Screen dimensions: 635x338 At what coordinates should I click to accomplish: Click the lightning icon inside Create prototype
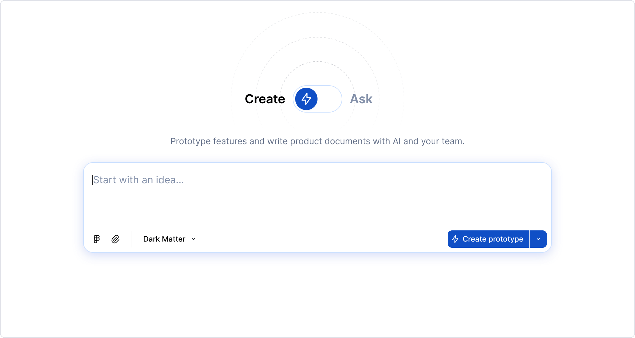pos(455,239)
